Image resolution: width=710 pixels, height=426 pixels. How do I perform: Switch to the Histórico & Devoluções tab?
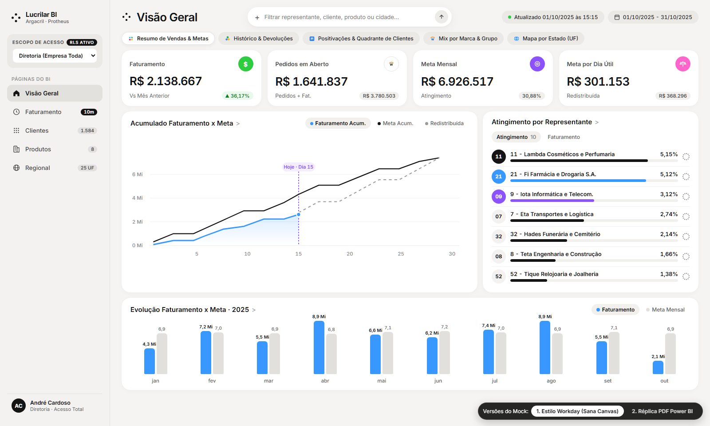pos(259,39)
